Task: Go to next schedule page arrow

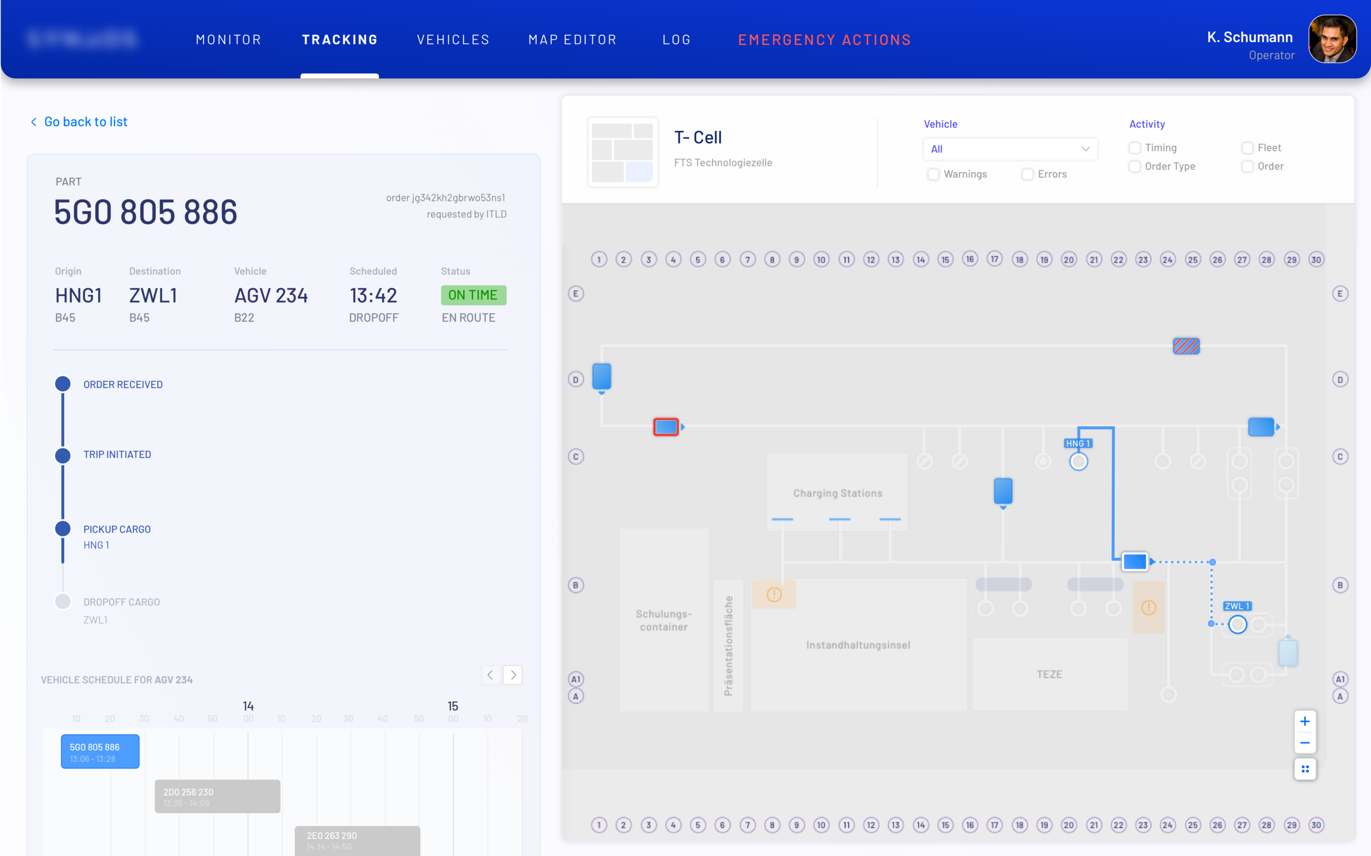Action: (513, 675)
